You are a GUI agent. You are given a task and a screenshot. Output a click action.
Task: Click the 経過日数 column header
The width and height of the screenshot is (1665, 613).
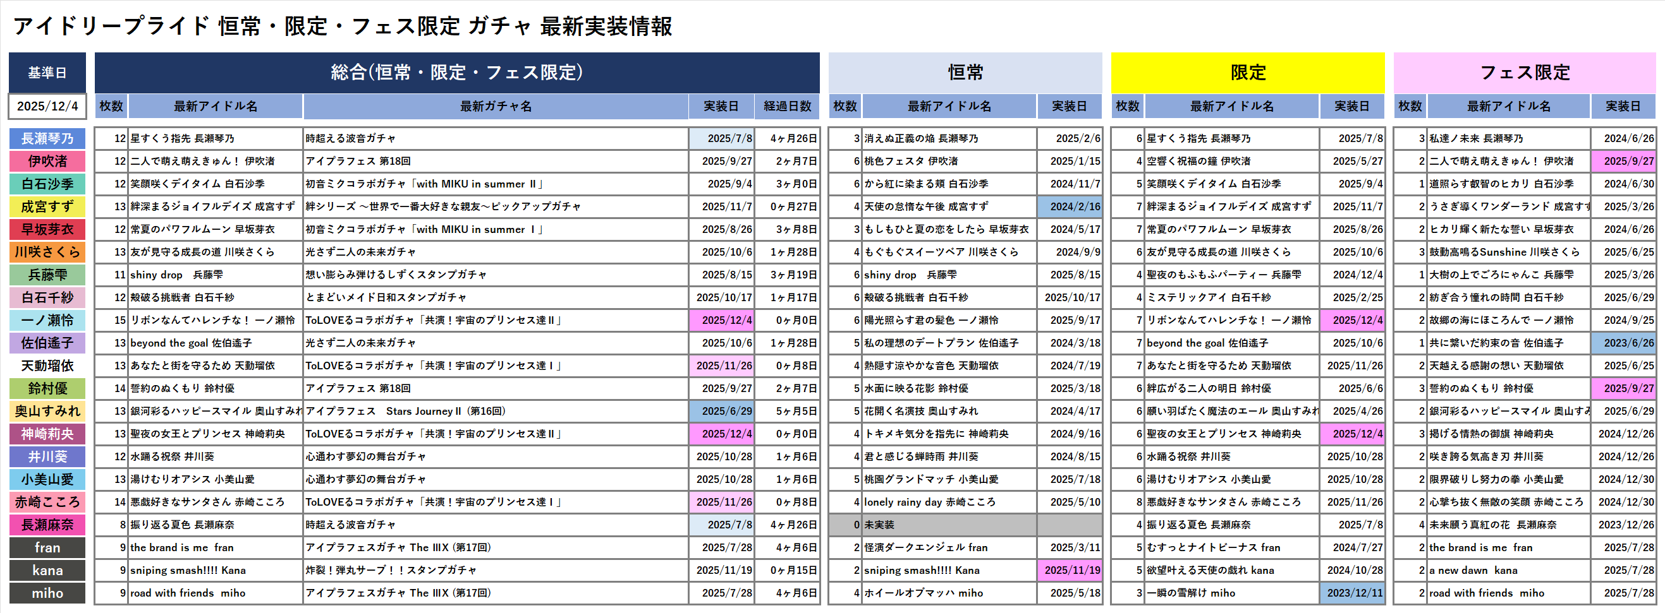[x=786, y=107]
